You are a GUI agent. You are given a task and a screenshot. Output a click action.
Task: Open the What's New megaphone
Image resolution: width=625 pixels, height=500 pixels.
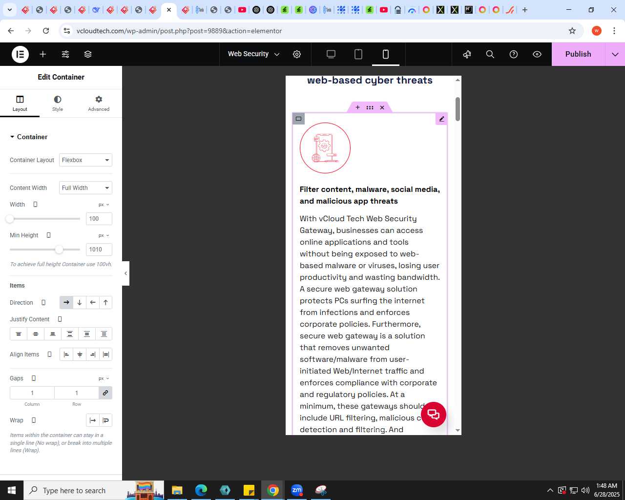[467, 54]
